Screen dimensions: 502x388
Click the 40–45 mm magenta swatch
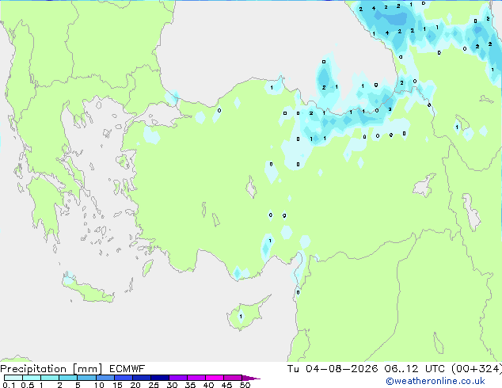pyautogui.click(x=215, y=378)
